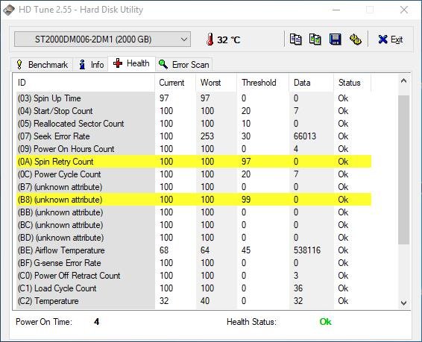Click the thermometer temperature icon
Screen dimensions: 422x342
coord(210,39)
